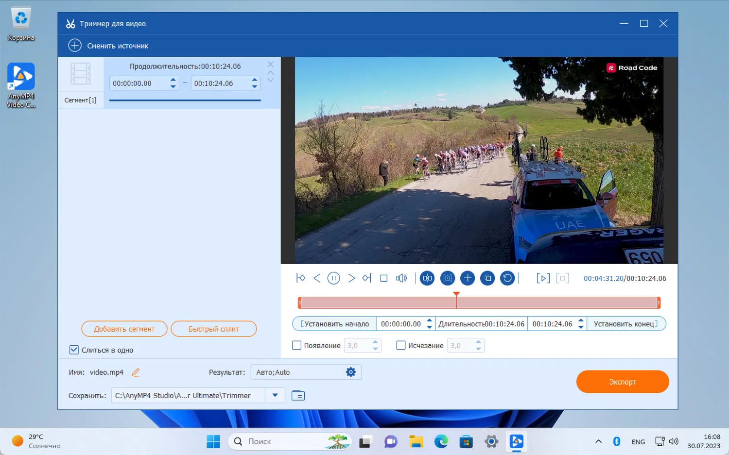Decrease the Сегмент[1] start time
729x455 pixels.
coord(173,86)
